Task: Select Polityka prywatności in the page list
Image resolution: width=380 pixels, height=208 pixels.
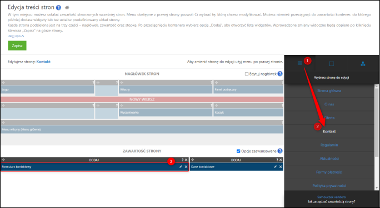Action: click(329, 185)
